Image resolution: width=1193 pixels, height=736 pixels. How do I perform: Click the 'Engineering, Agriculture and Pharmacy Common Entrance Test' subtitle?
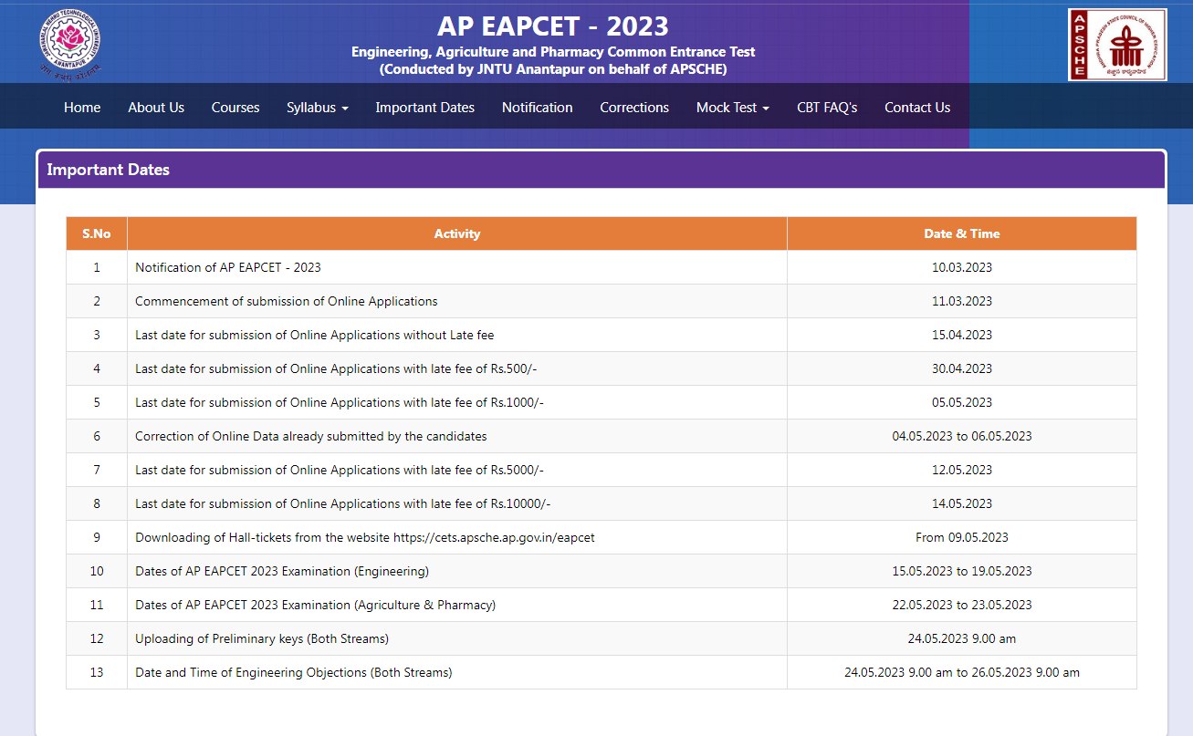(x=553, y=52)
